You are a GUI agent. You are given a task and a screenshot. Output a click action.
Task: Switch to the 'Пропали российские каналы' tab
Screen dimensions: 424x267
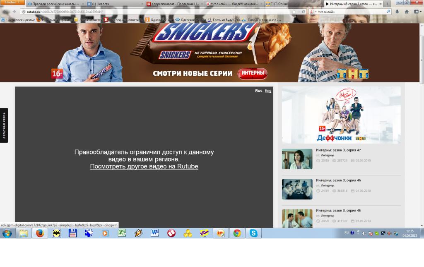pos(55,4)
